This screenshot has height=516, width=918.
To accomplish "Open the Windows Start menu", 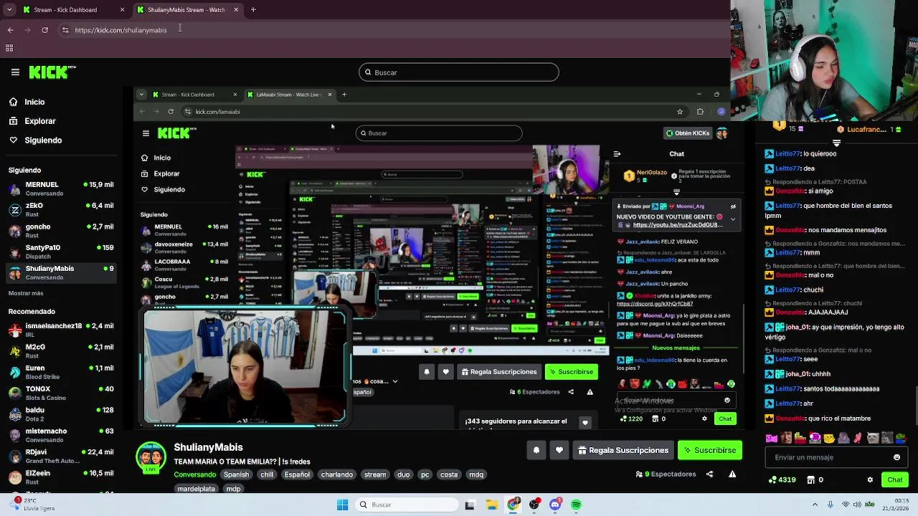I will (x=342, y=505).
